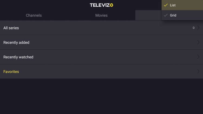The height and width of the screenshot is (114, 203).
Task: Click the gray checkmark beside Grid
Action: [166, 15]
